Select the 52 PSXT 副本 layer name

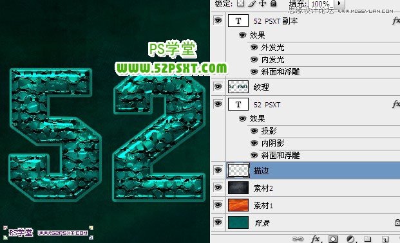(276, 21)
